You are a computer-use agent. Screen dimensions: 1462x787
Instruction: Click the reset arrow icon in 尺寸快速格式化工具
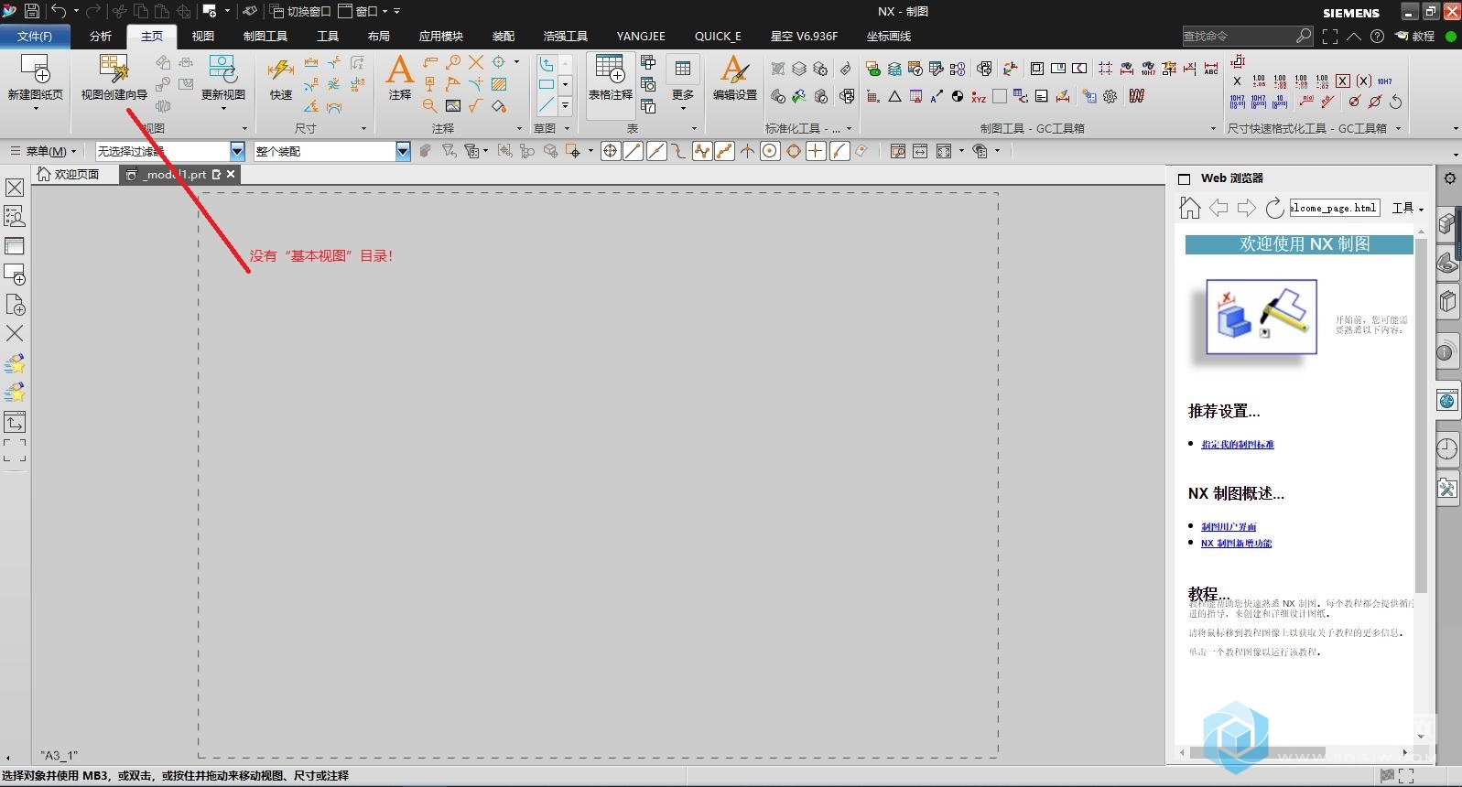point(1396,102)
